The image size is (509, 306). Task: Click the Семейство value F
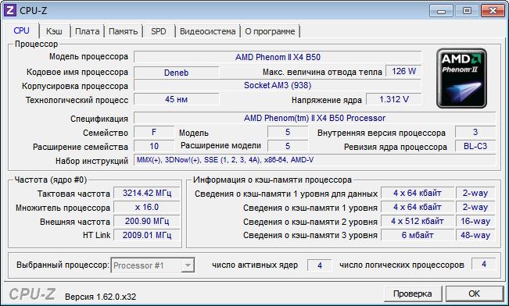tap(154, 132)
